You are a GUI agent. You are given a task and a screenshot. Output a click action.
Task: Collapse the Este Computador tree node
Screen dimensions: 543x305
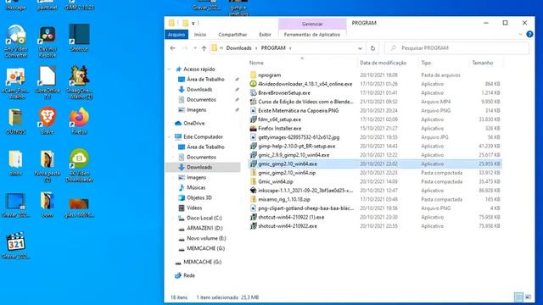170,136
